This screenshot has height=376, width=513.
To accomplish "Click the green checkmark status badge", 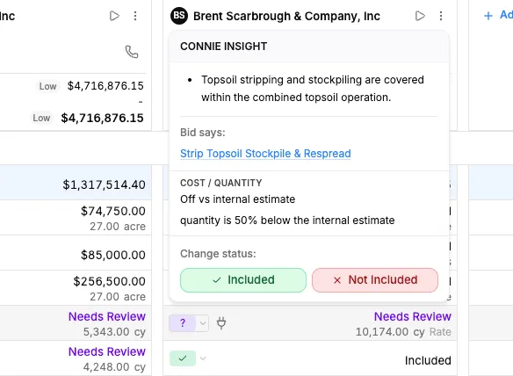I will pyautogui.click(x=183, y=358).
